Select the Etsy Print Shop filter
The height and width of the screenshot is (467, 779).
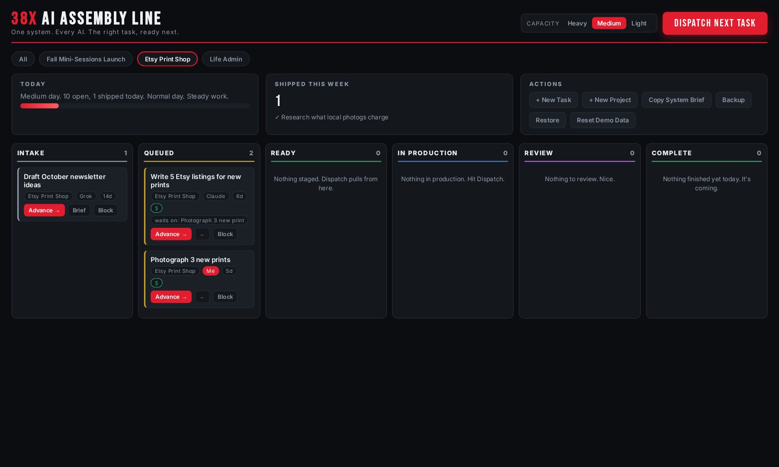(x=167, y=59)
